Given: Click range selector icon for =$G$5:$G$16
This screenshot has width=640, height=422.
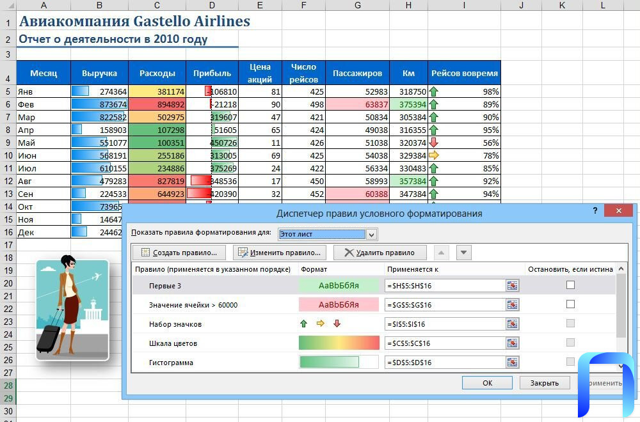Looking at the screenshot, I should point(512,305).
